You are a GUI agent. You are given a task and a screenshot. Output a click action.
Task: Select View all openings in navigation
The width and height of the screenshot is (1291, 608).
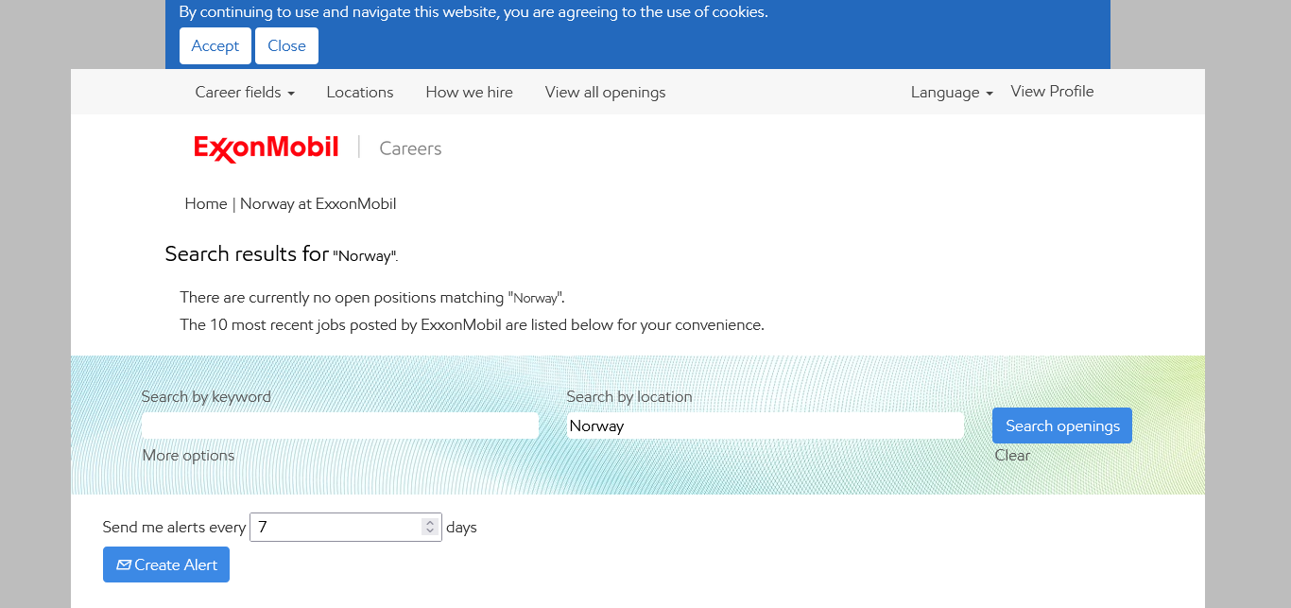(605, 93)
